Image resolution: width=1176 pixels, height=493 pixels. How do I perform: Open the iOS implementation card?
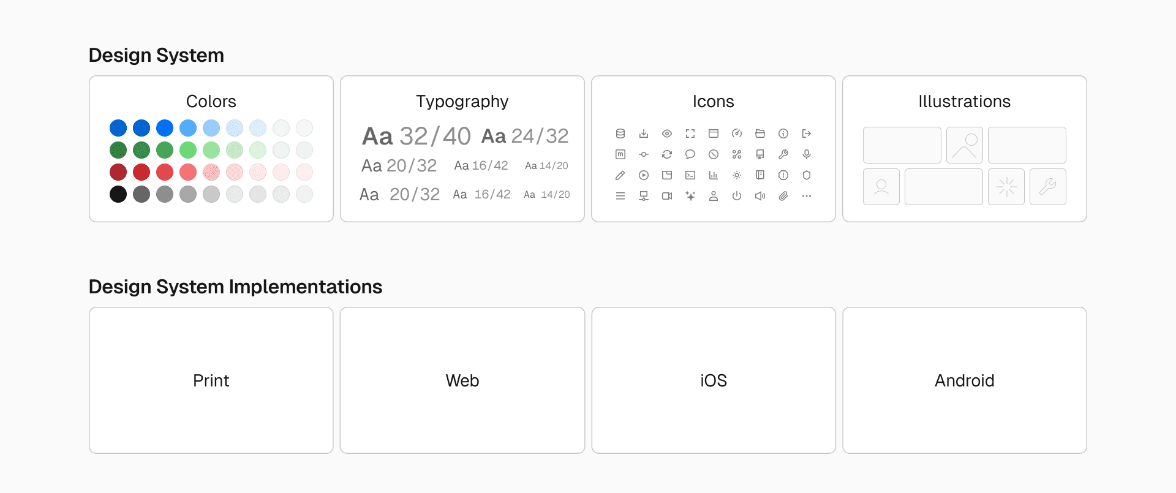pyautogui.click(x=714, y=380)
